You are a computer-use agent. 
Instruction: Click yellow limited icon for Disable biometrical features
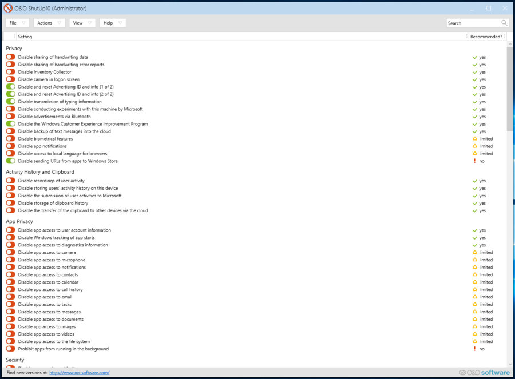coord(474,139)
